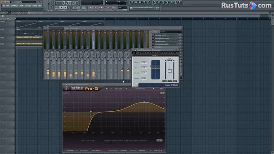Screen dimensions: 274x154
Task: Click the transport Record button
Action: 69,8
